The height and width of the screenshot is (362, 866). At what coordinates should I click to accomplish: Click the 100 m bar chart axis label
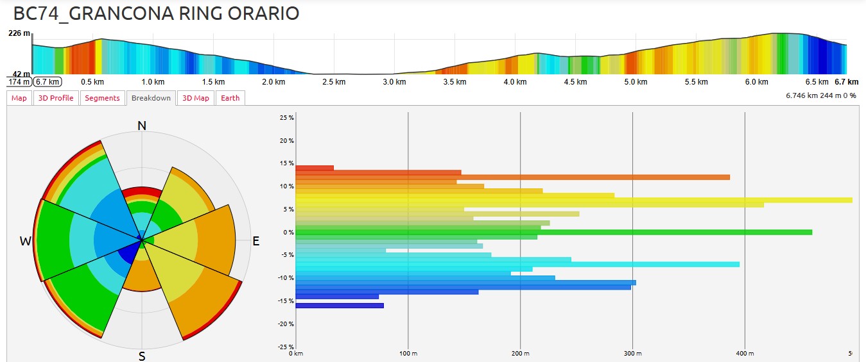pos(408,354)
